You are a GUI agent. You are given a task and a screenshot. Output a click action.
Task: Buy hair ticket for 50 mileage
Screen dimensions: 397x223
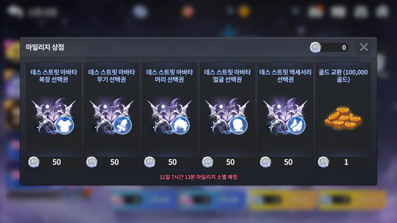click(170, 162)
